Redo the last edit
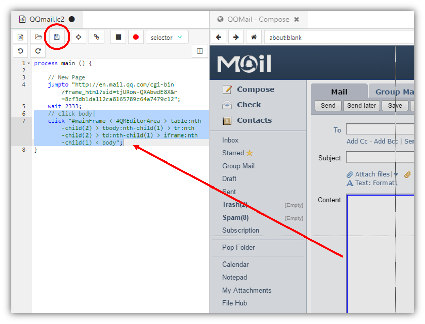This screenshot has height=324, width=425. pos(38,51)
